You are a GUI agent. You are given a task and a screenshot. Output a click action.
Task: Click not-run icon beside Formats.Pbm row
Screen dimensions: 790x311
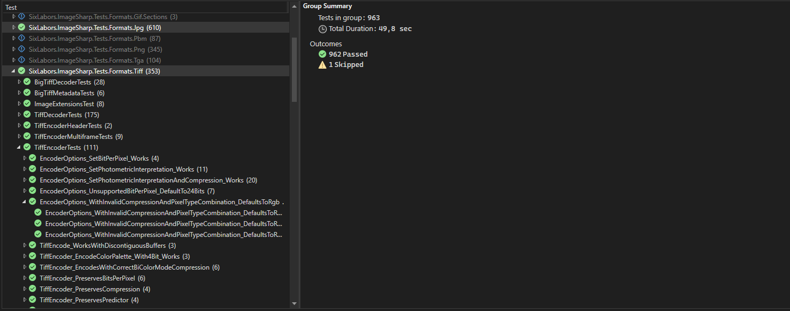[x=22, y=38]
